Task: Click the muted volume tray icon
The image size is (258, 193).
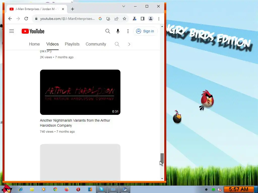Action: 219,189
